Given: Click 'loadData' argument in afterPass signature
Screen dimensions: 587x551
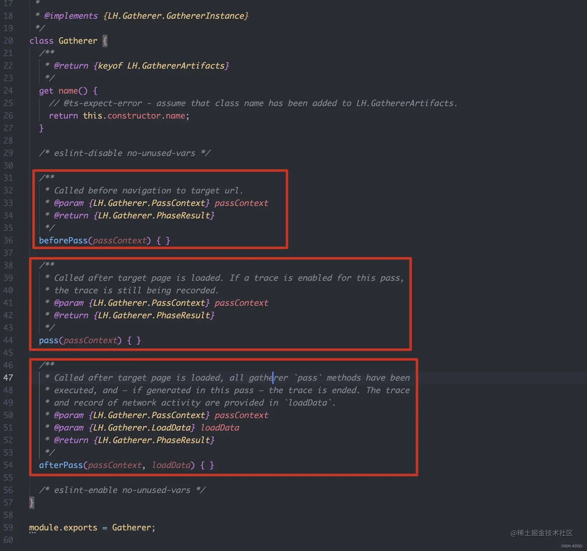Looking at the screenshot, I should (171, 465).
